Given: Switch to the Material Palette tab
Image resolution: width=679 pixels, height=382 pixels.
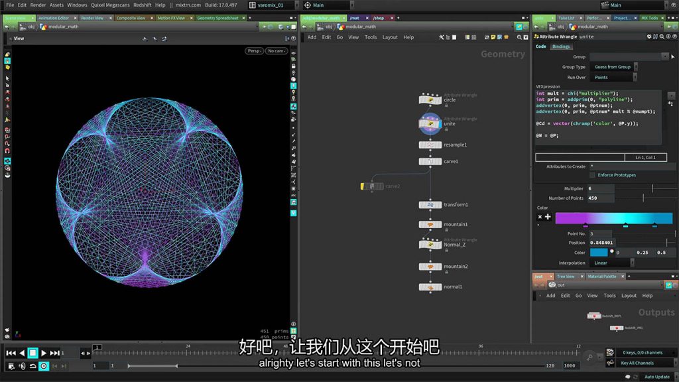Looking at the screenshot, I should [602, 277].
